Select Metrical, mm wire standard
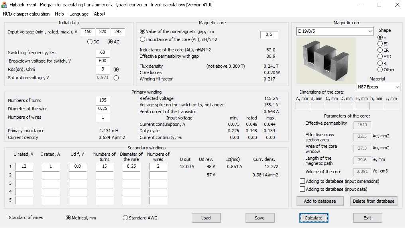This screenshot has height=231, width=405. pyautogui.click(x=68, y=218)
